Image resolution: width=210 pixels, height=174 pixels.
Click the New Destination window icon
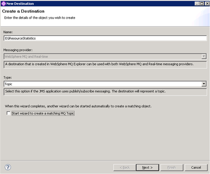tap(3, 4)
